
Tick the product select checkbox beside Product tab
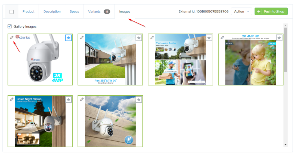coord(12,12)
